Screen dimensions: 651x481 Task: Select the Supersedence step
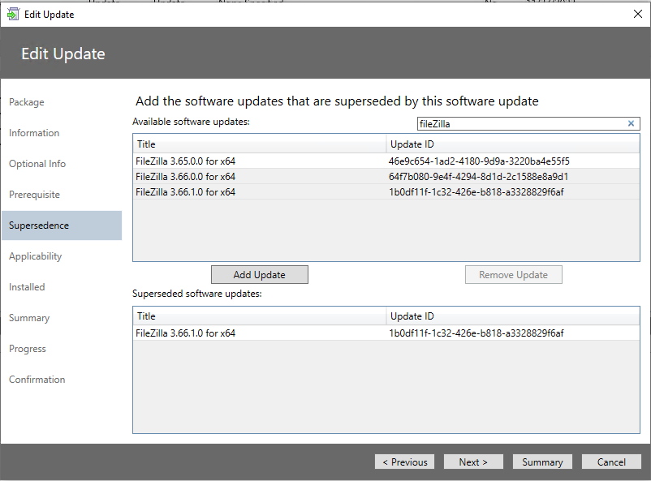(x=62, y=225)
